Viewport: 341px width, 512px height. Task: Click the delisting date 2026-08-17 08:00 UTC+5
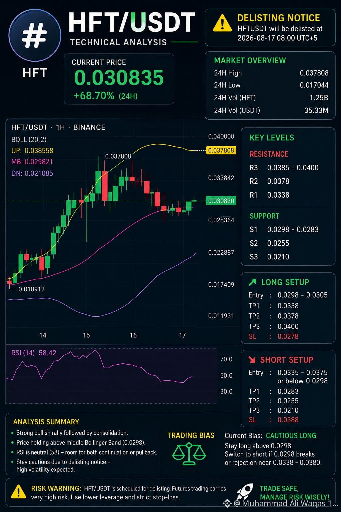click(277, 38)
